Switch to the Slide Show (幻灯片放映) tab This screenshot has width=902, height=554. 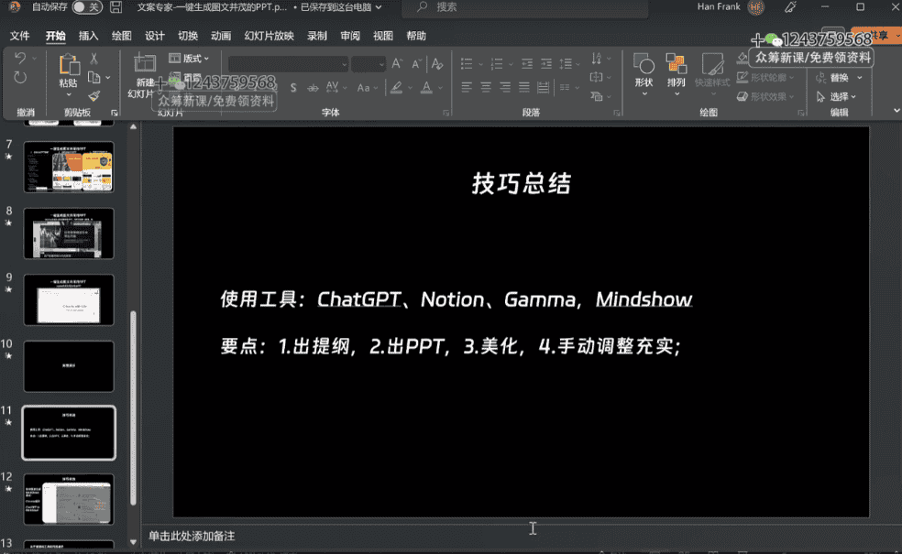click(269, 36)
